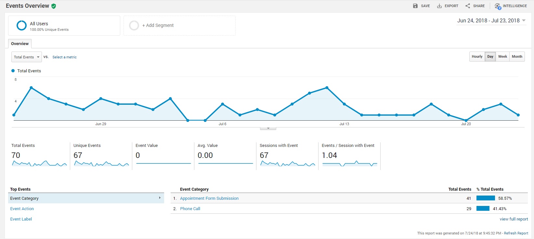Viewport: 534px width, 239px height.
Task: Click the Phone Call percentage bar
Action: (483, 209)
